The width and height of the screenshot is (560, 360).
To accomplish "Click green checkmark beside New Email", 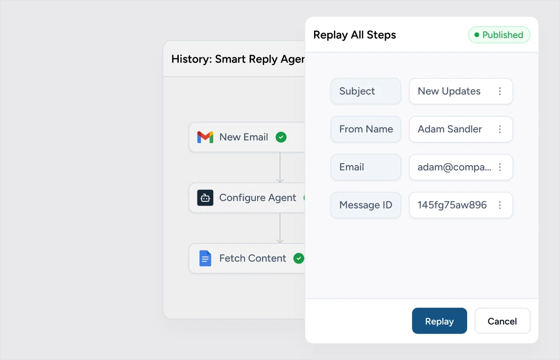I will [x=281, y=137].
